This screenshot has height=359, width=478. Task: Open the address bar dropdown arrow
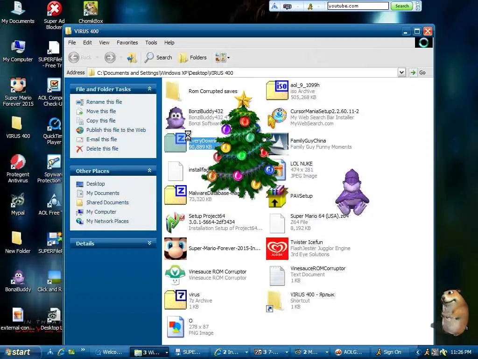402,72
